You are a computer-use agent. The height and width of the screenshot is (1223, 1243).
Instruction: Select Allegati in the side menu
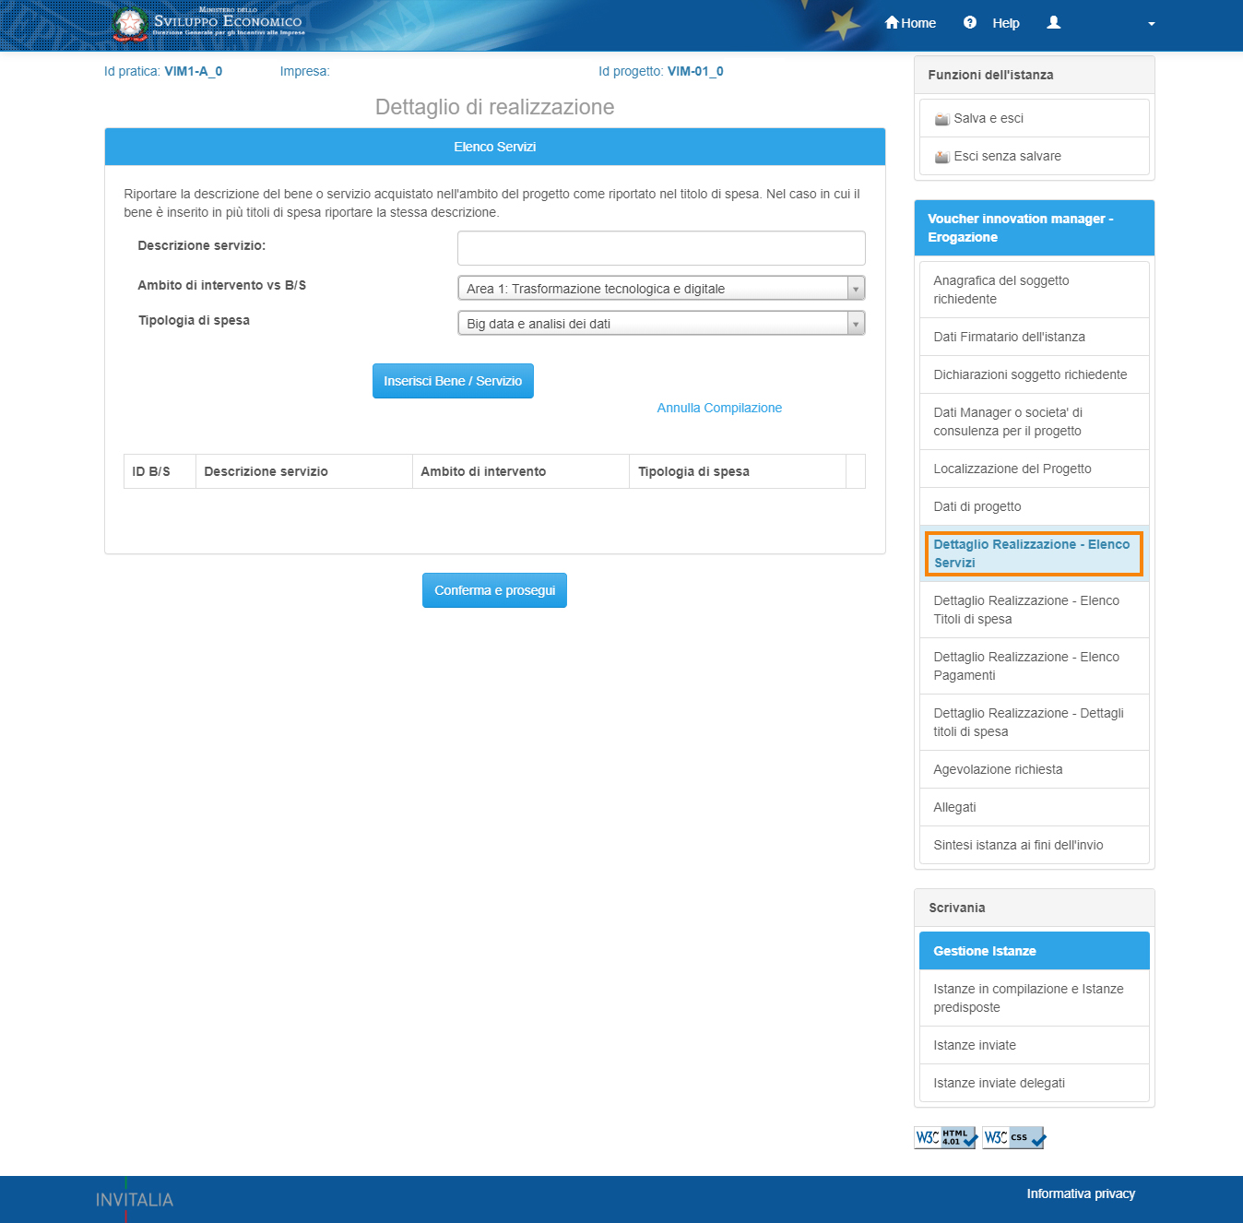pos(954,807)
